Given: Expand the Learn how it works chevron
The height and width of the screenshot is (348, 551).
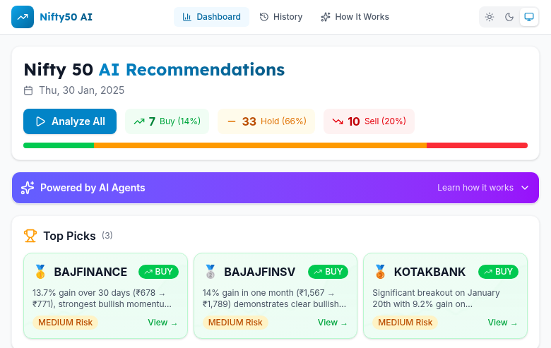Looking at the screenshot, I should [x=525, y=188].
